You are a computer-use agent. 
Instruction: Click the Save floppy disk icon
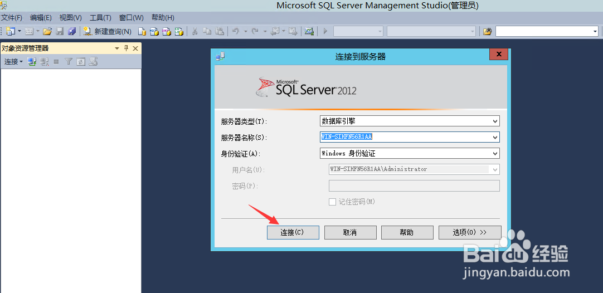coord(60,31)
